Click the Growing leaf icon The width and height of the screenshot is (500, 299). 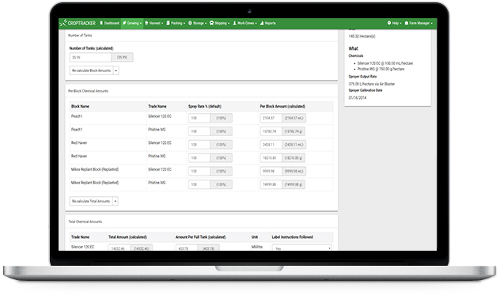pos(124,23)
